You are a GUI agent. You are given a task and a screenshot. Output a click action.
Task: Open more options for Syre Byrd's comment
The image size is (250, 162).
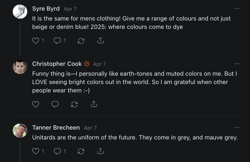(x=237, y=9)
